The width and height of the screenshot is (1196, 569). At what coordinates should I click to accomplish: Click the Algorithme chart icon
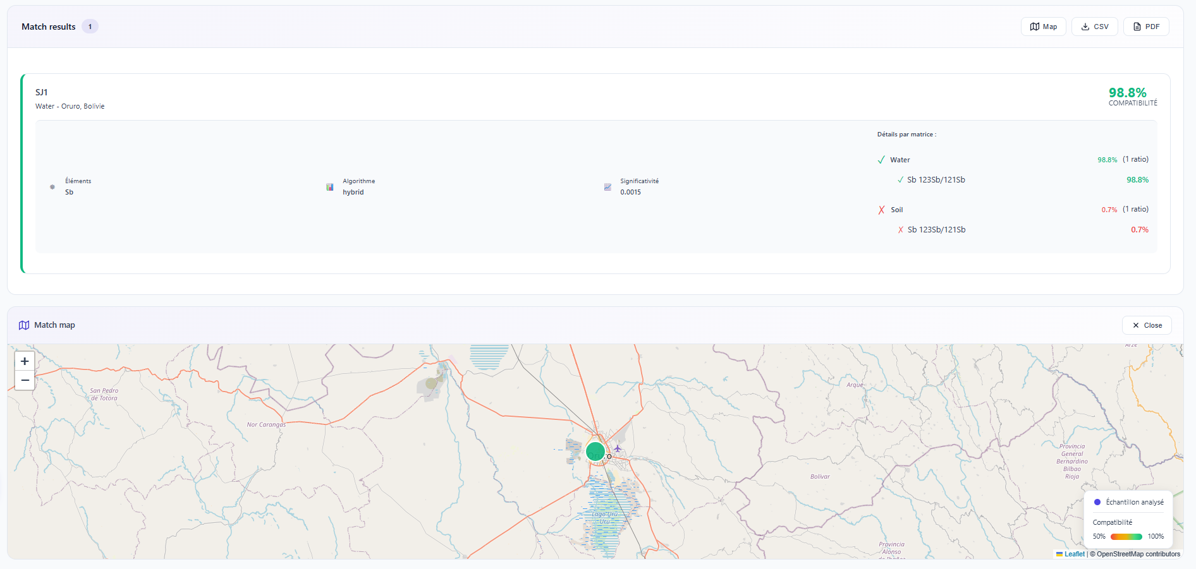pos(330,187)
